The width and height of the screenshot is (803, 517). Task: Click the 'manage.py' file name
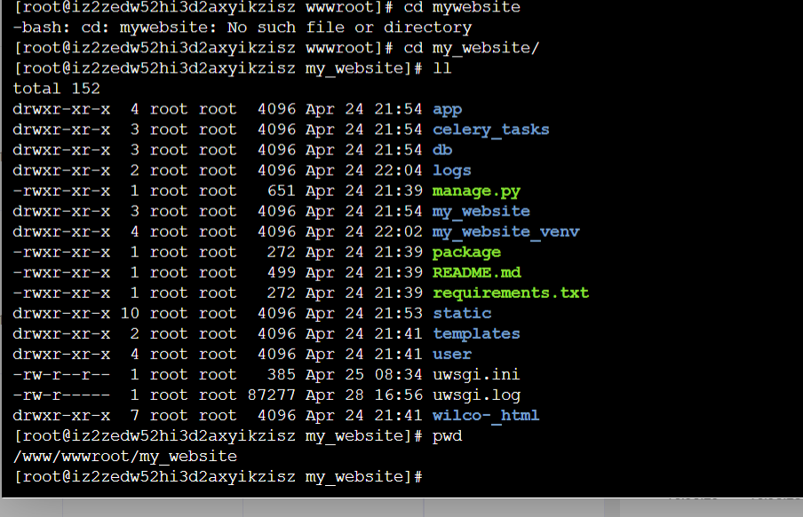click(476, 192)
